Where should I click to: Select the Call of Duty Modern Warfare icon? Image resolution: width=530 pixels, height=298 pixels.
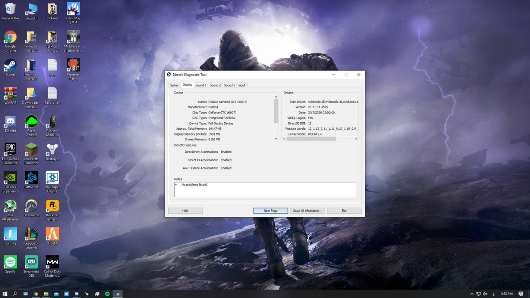tap(52, 266)
